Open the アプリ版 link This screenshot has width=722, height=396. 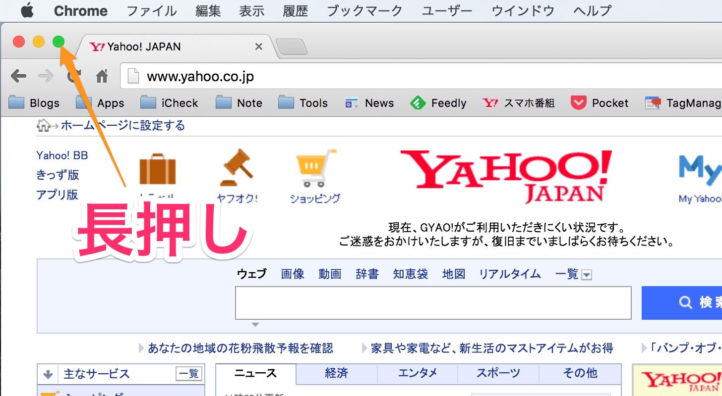58,195
